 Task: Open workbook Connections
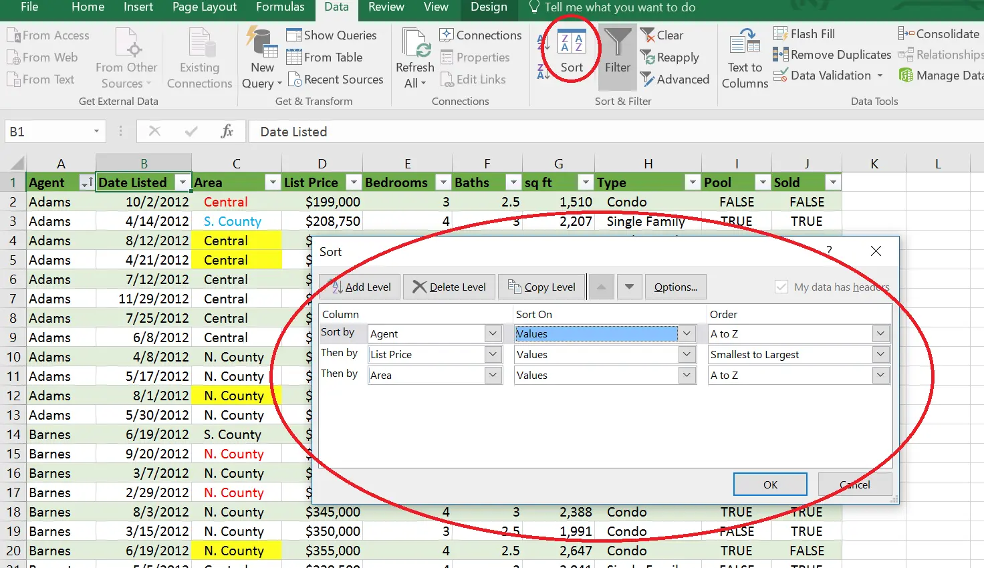pyautogui.click(x=481, y=35)
